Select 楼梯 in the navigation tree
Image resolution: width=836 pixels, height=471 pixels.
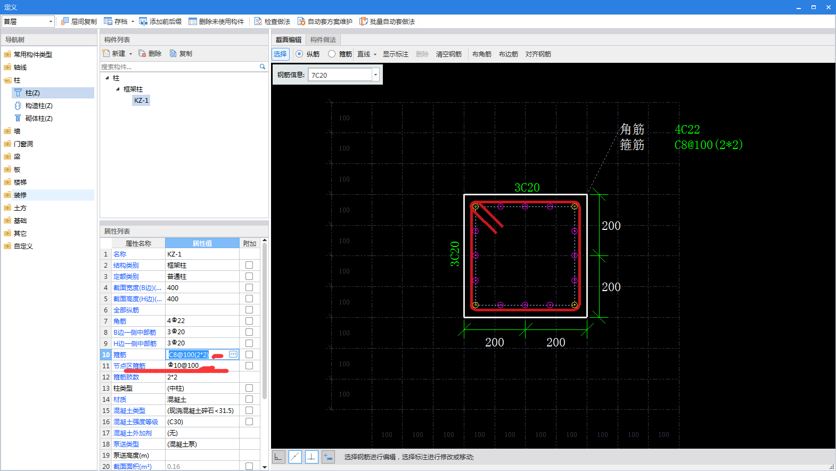pos(20,182)
